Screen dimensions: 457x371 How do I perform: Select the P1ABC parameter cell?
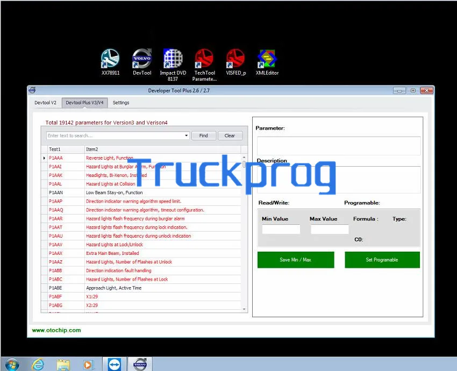[66, 279]
